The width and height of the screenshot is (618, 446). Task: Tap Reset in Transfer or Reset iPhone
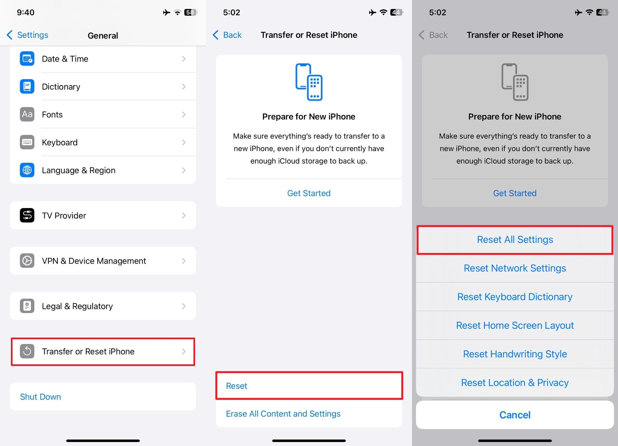click(x=309, y=386)
